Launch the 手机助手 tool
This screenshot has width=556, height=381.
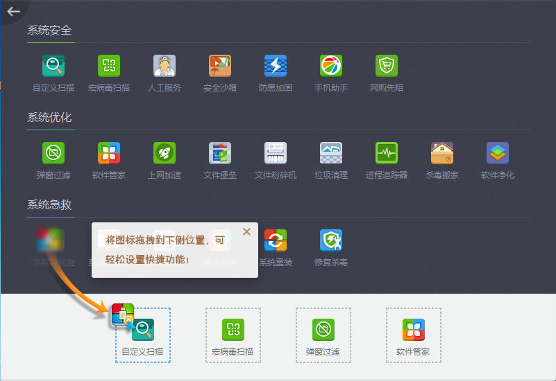tap(331, 73)
